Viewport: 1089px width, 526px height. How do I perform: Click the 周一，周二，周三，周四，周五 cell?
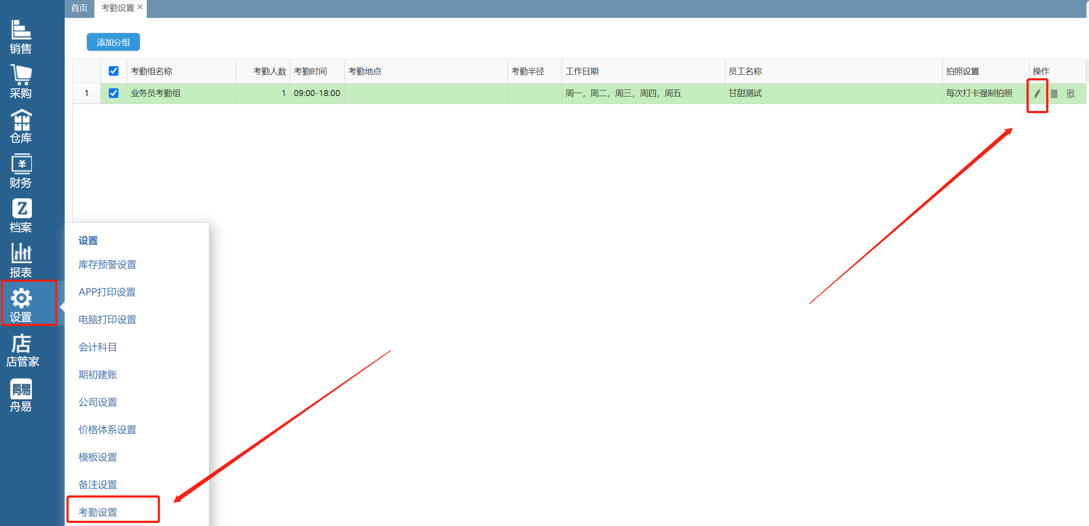click(x=644, y=93)
